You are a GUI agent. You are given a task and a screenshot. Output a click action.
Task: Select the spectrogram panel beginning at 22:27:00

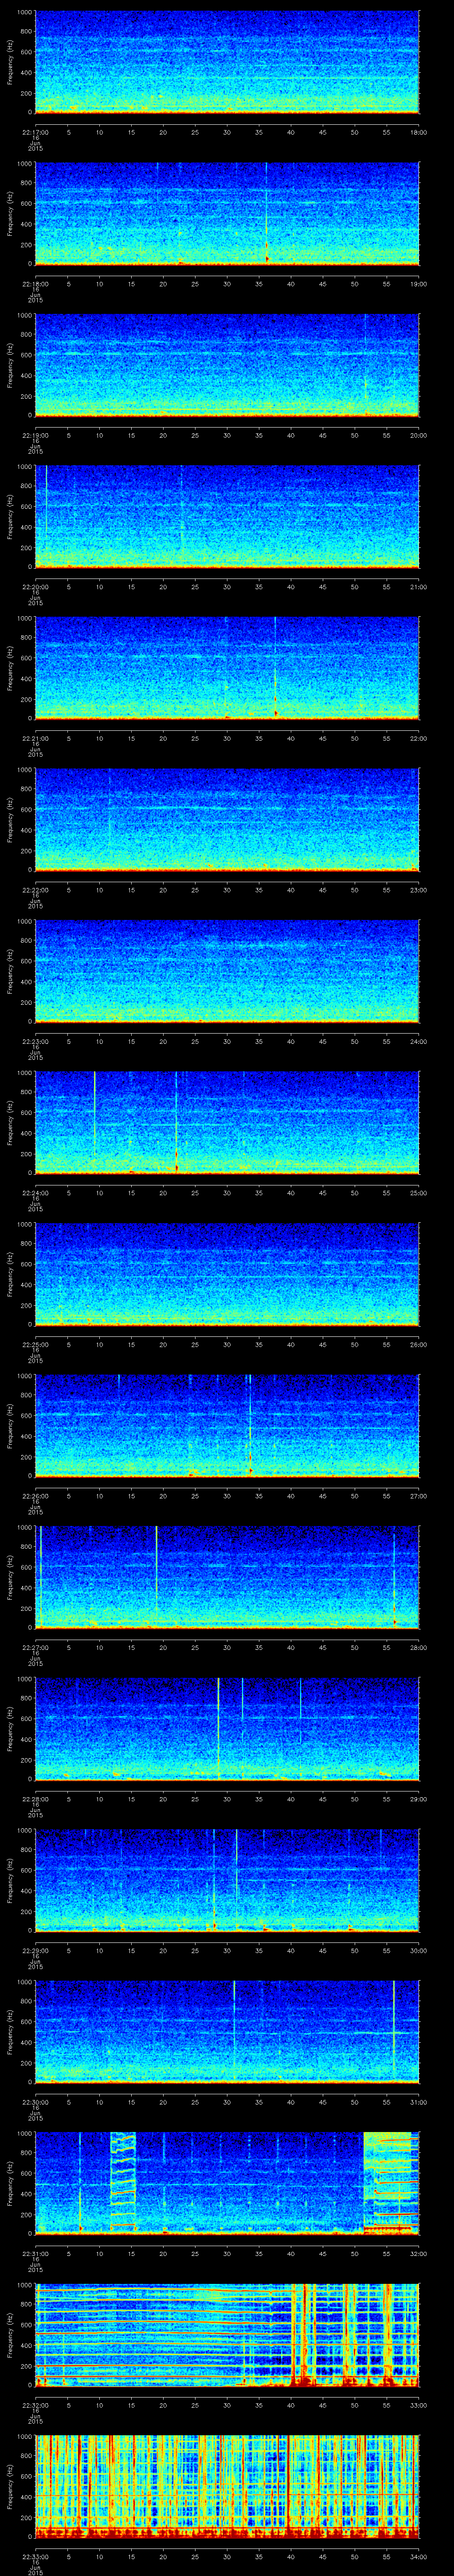[x=227, y=1577]
